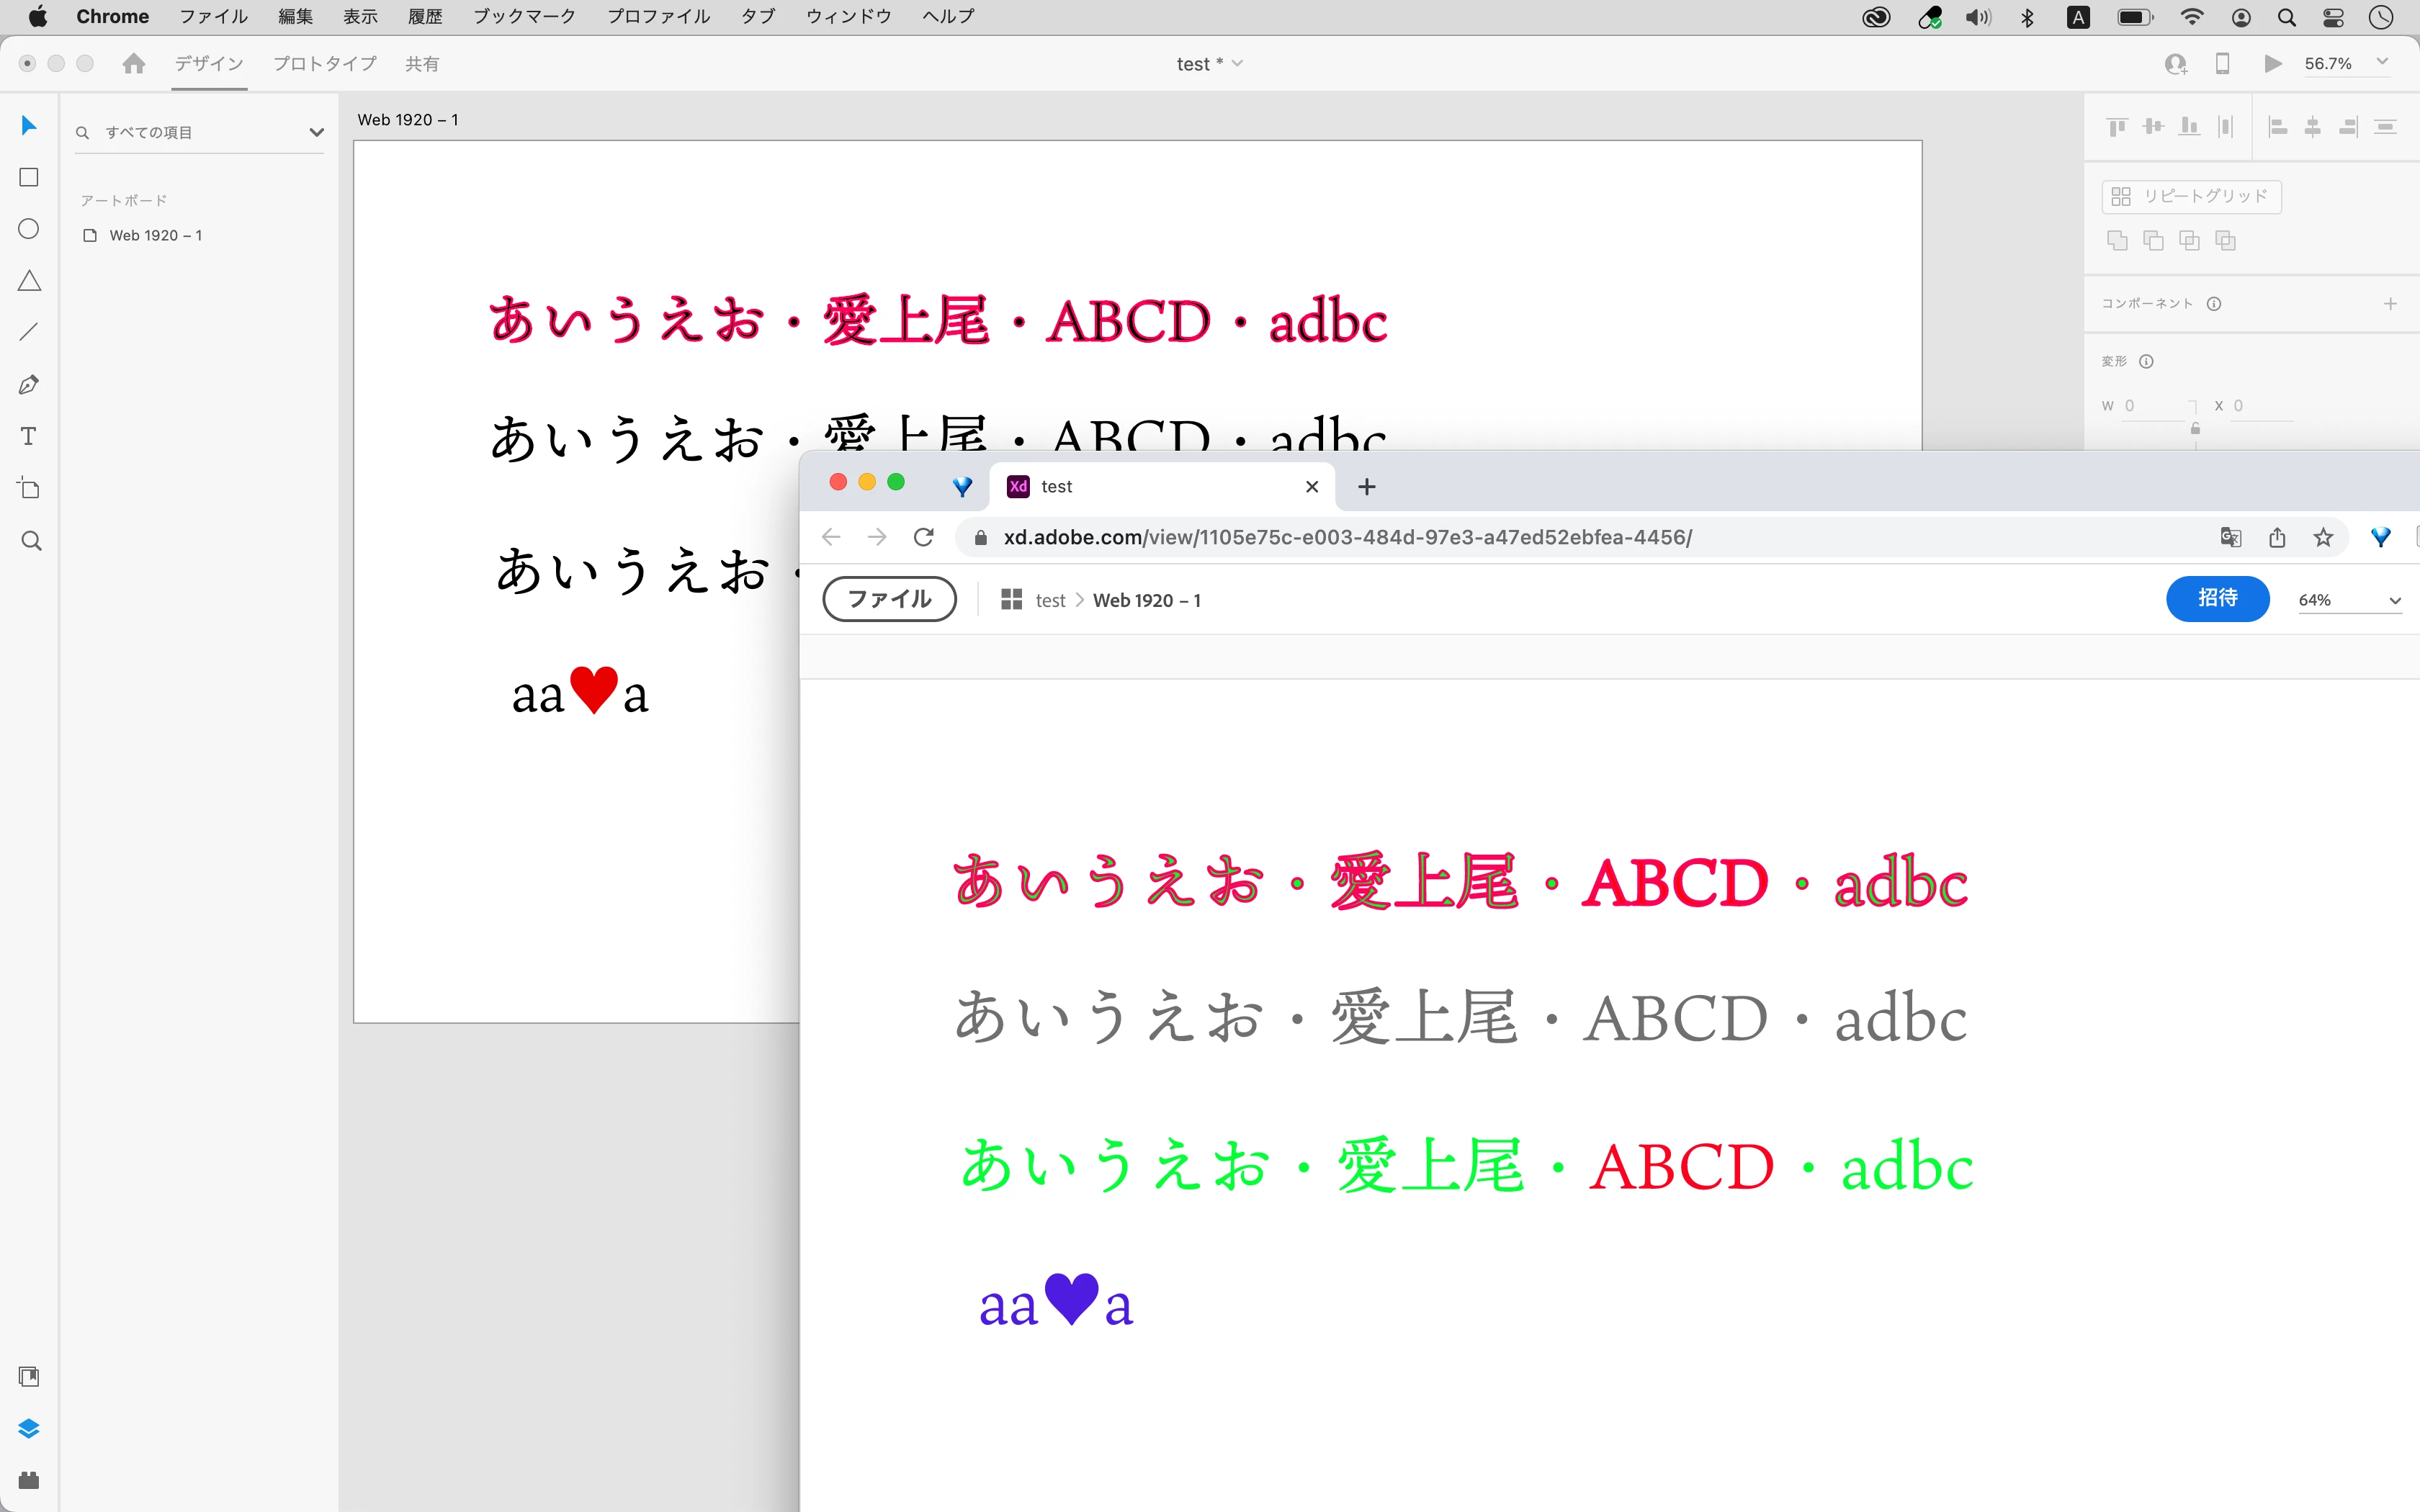Screen dimensions: 2420x1512
Task: Select the Text tool
Action: click(x=29, y=437)
